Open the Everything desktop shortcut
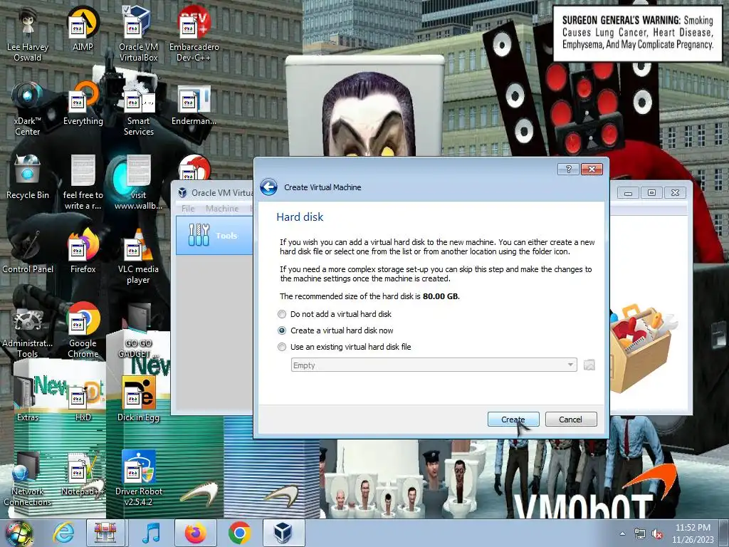The height and width of the screenshot is (547, 729). tap(83, 104)
